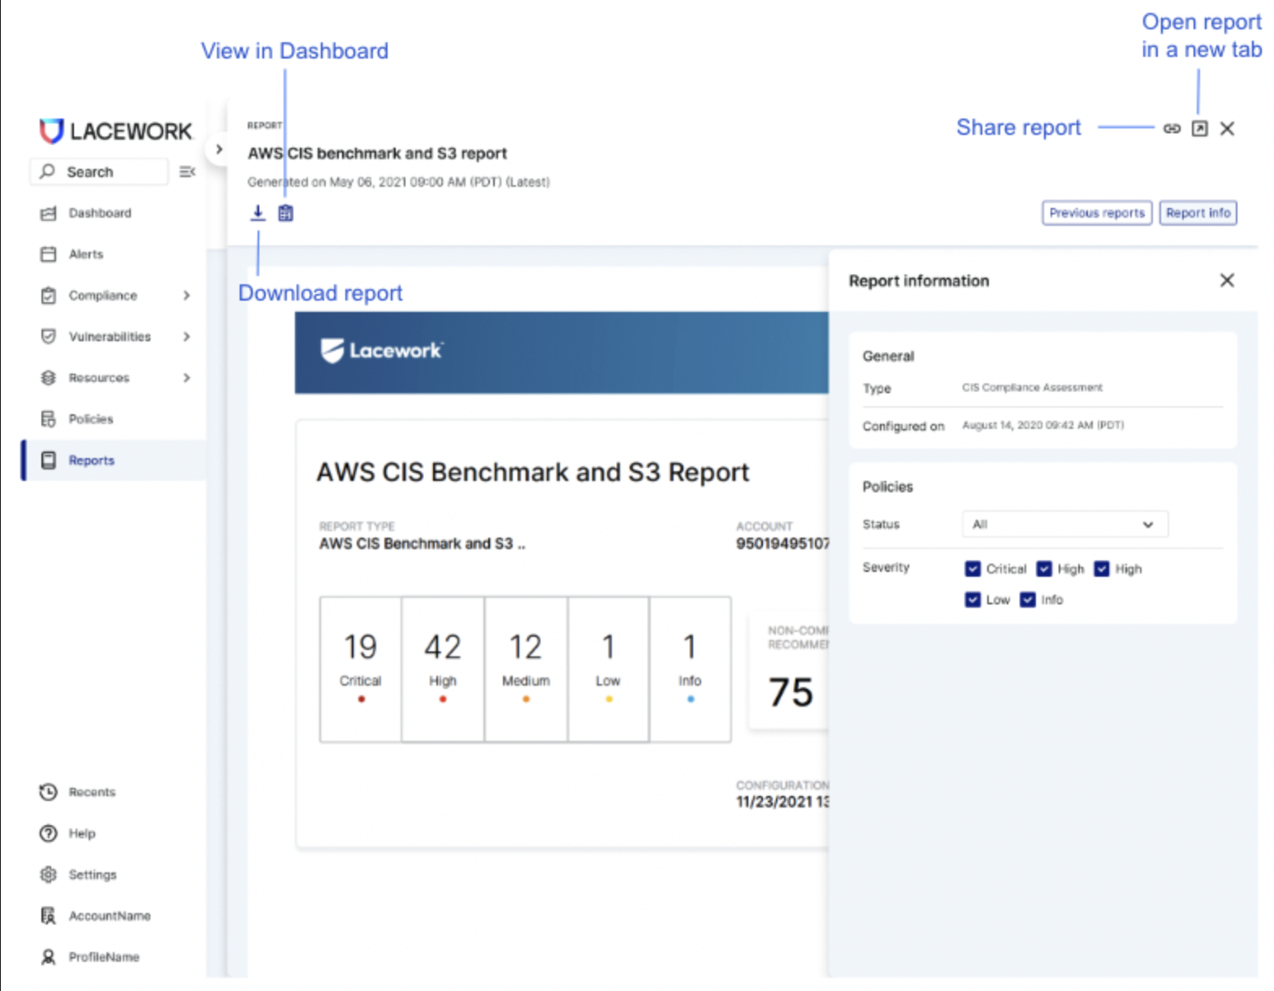1274x991 pixels.
Task: Click the Help question mark icon
Action: (49, 833)
